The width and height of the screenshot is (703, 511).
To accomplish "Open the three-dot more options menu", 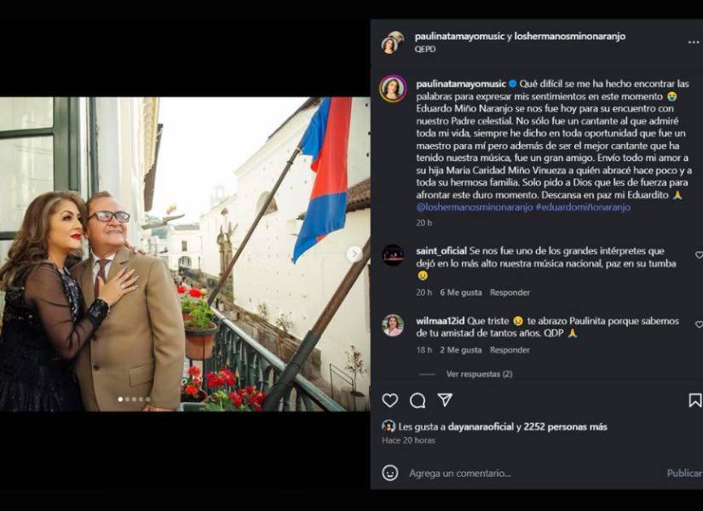I will pos(694,43).
